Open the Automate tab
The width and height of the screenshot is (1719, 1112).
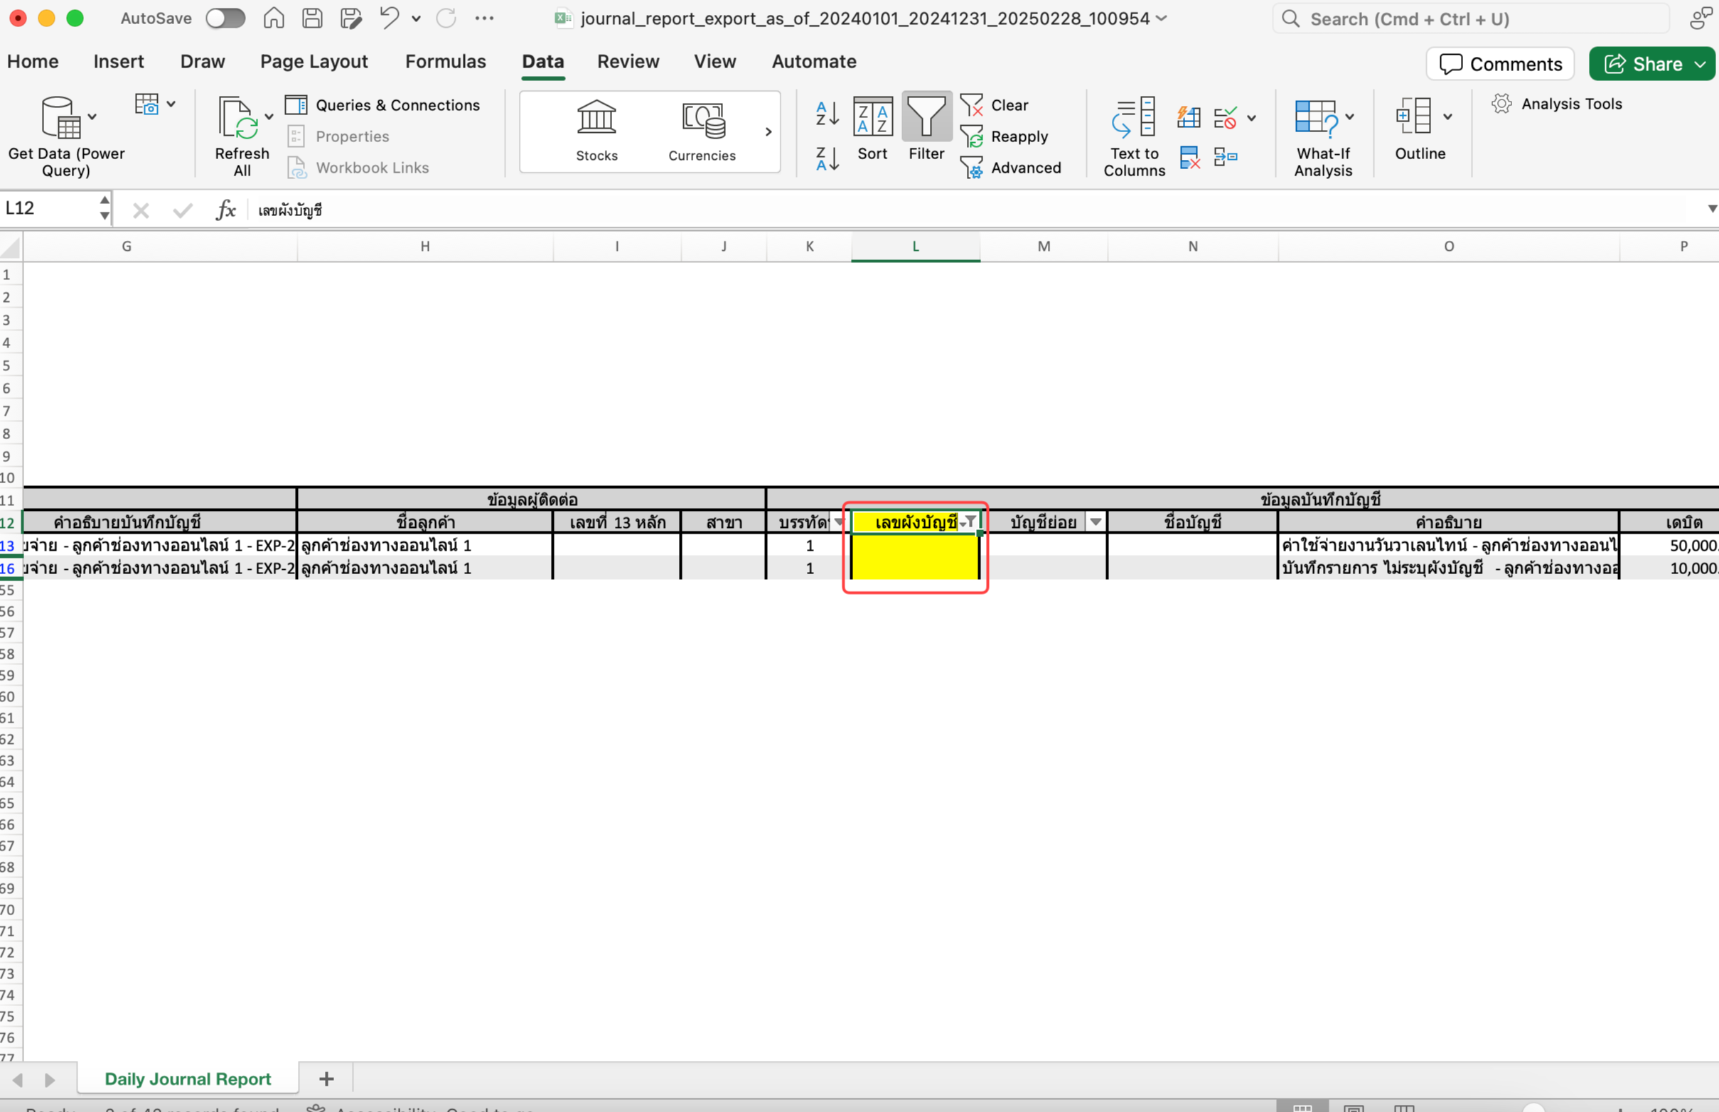(814, 61)
